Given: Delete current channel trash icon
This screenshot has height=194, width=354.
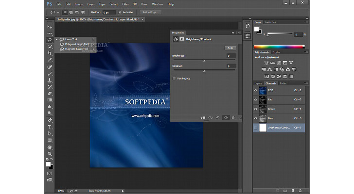Looking at the screenshot, I should [x=301, y=191].
